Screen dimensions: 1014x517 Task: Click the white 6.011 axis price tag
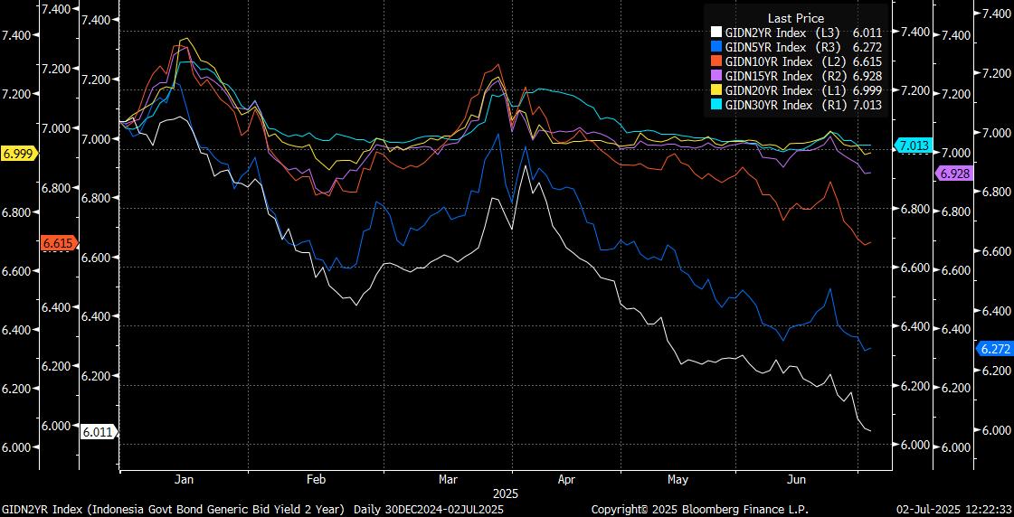pyautogui.click(x=97, y=432)
